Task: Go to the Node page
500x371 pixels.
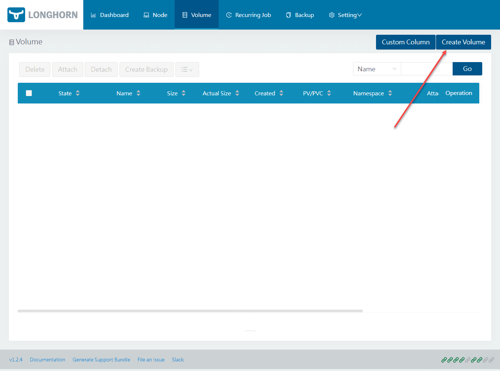Action: (155, 15)
